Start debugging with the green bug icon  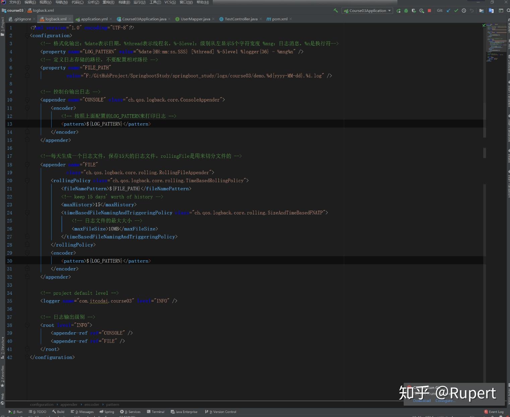point(406,11)
